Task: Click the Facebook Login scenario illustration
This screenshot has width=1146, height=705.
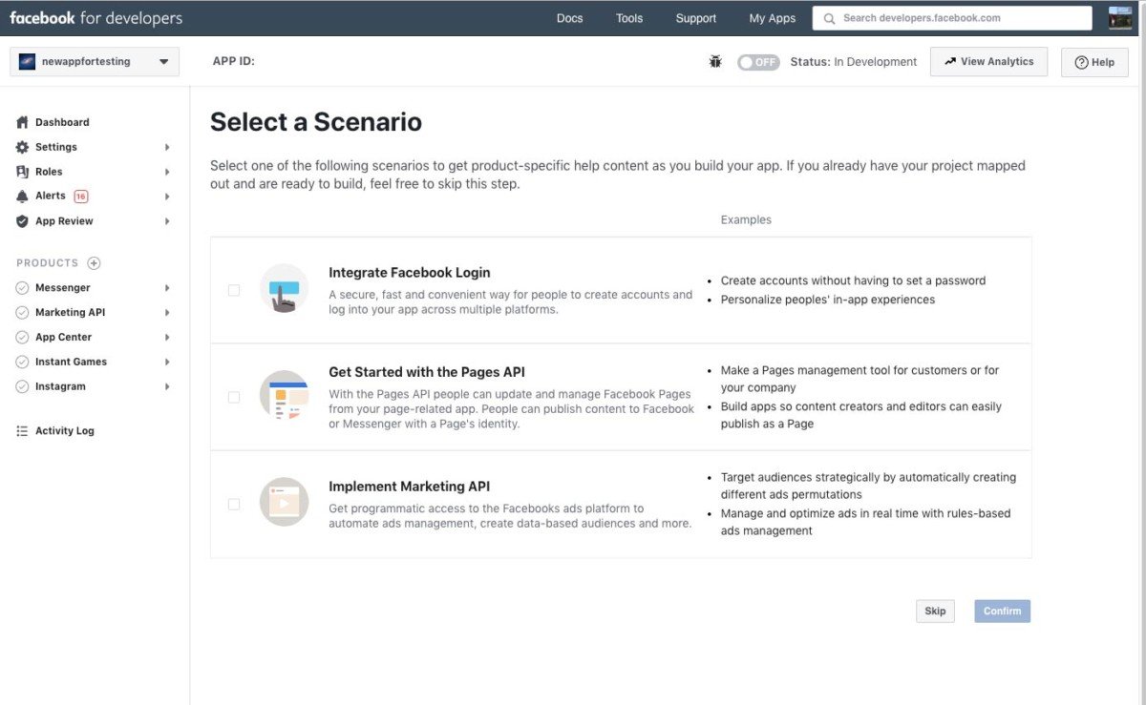Action: tap(284, 288)
